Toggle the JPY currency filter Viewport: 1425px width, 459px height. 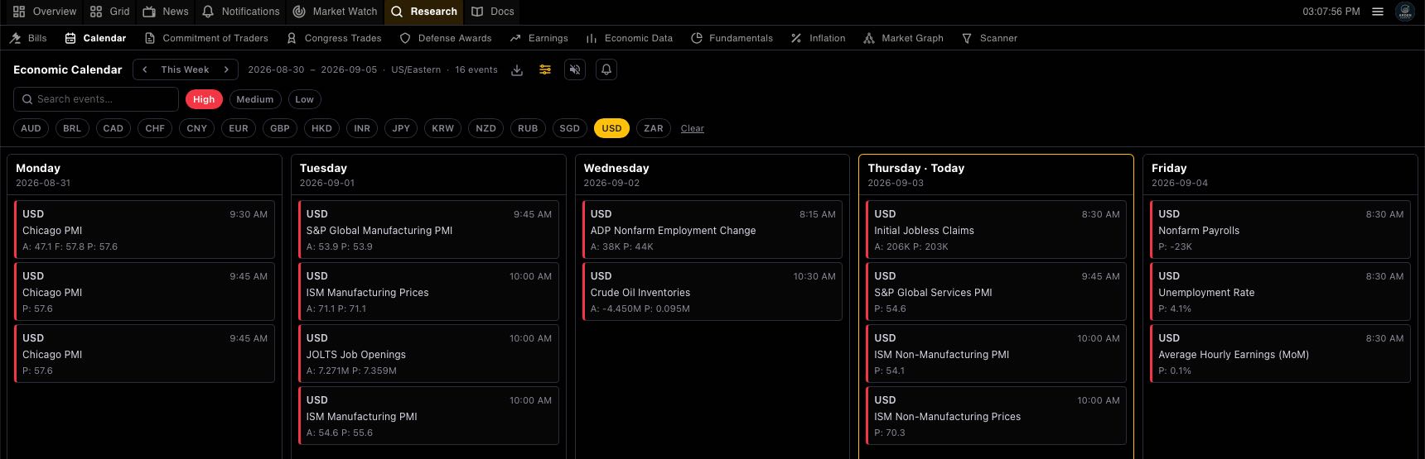(x=401, y=128)
